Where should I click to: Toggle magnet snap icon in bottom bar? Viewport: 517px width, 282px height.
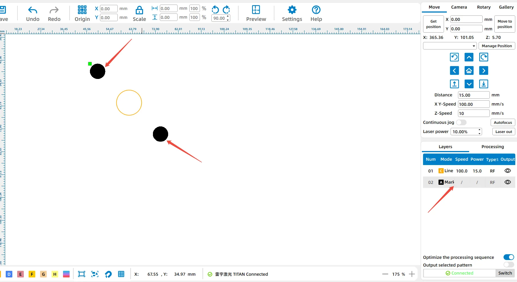pyautogui.click(x=108, y=274)
